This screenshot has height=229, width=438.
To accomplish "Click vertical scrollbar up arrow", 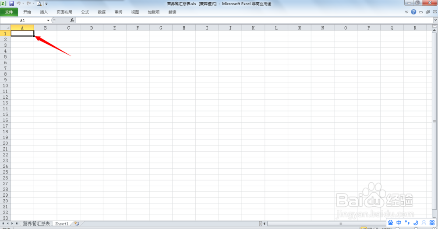I will 434,30.
